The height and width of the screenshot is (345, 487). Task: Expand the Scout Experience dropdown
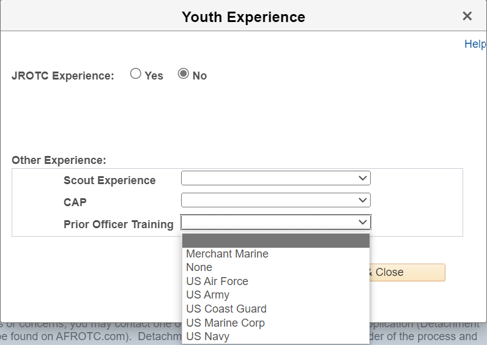pos(275,178)
